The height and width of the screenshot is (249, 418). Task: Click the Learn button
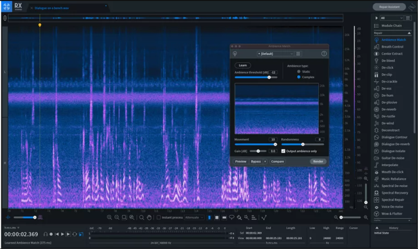242,65
